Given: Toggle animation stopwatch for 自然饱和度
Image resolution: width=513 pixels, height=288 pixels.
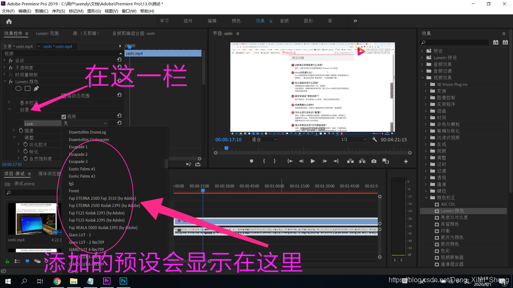Looking at the screenshot, I should click(25, 159).
